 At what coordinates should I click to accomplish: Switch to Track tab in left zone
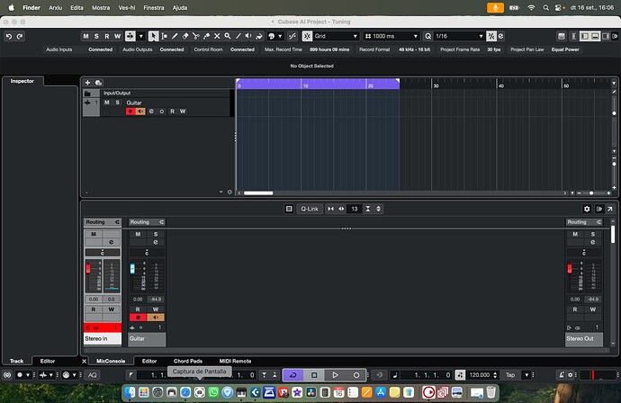[16, 361]
